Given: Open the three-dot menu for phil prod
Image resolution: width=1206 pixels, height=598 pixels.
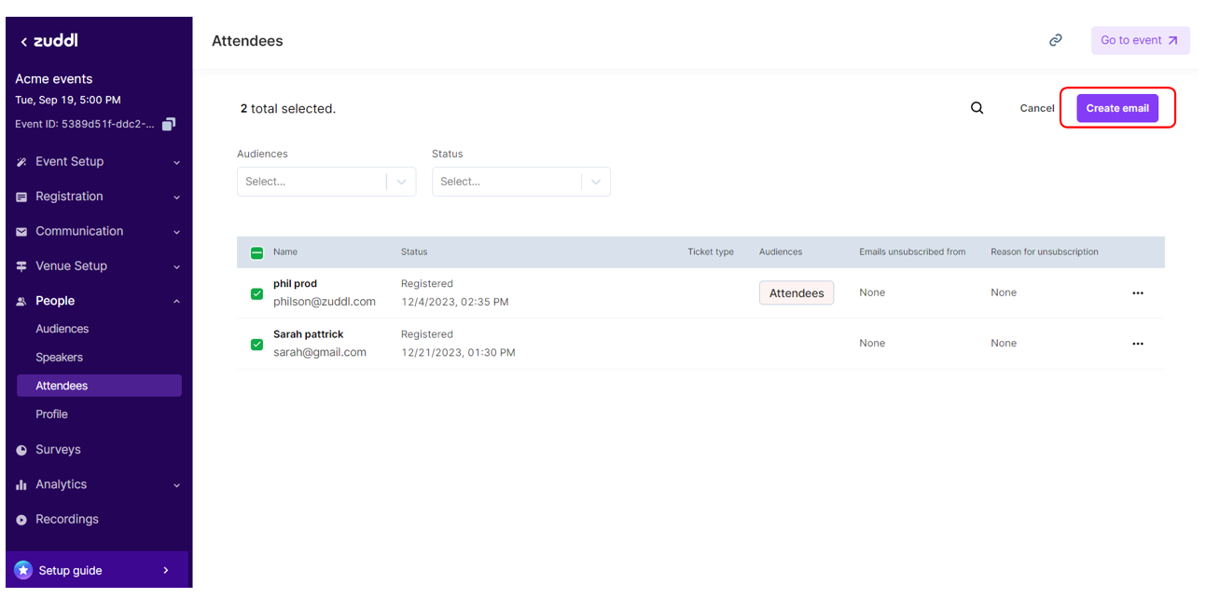Looking at the screenshot, I should click(x=1137, y=292).
